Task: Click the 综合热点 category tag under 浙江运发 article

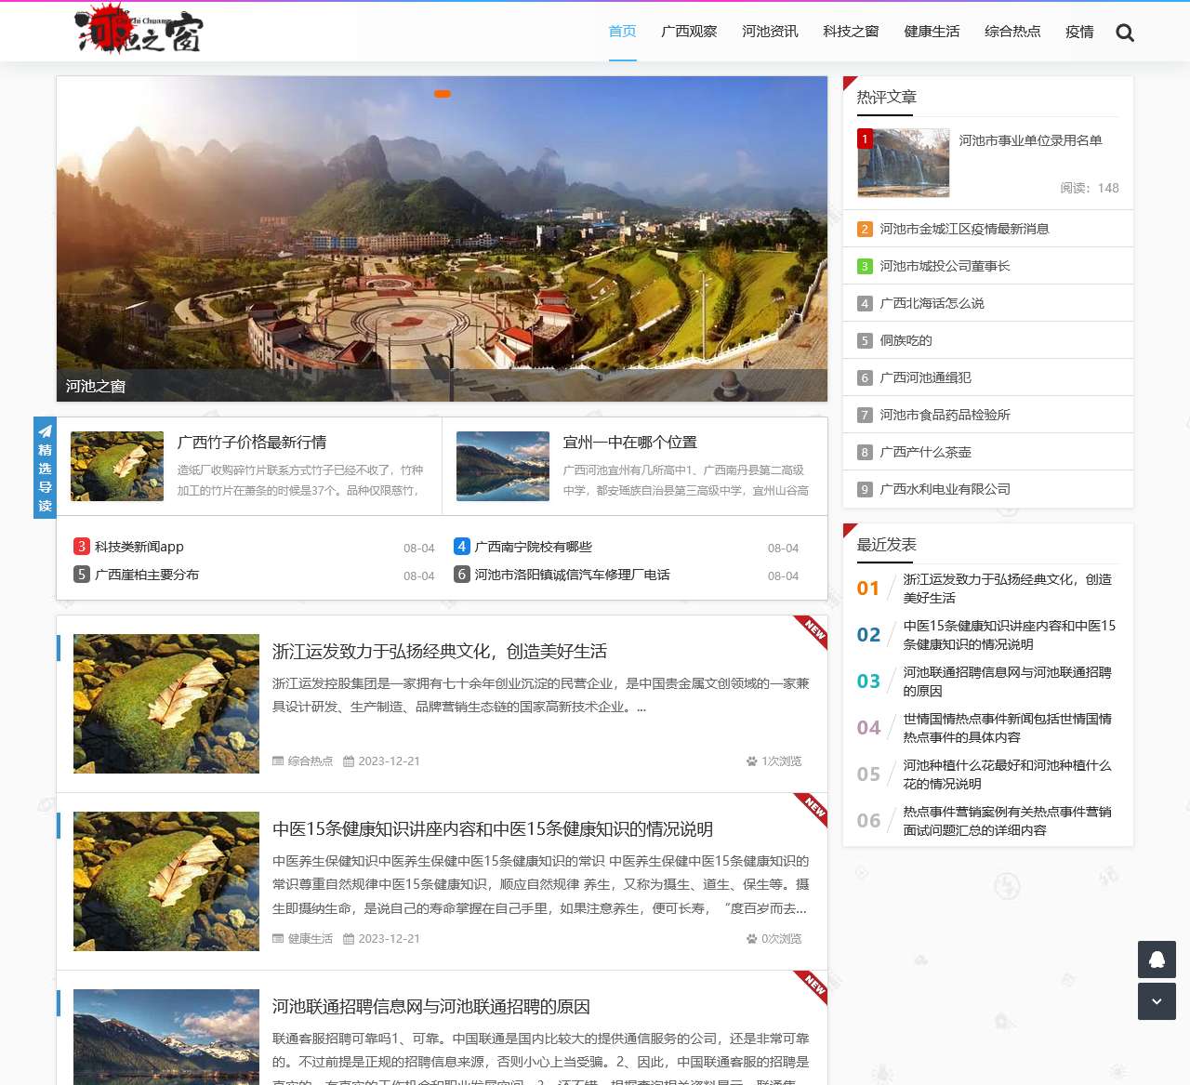Action: pos(311,761)
